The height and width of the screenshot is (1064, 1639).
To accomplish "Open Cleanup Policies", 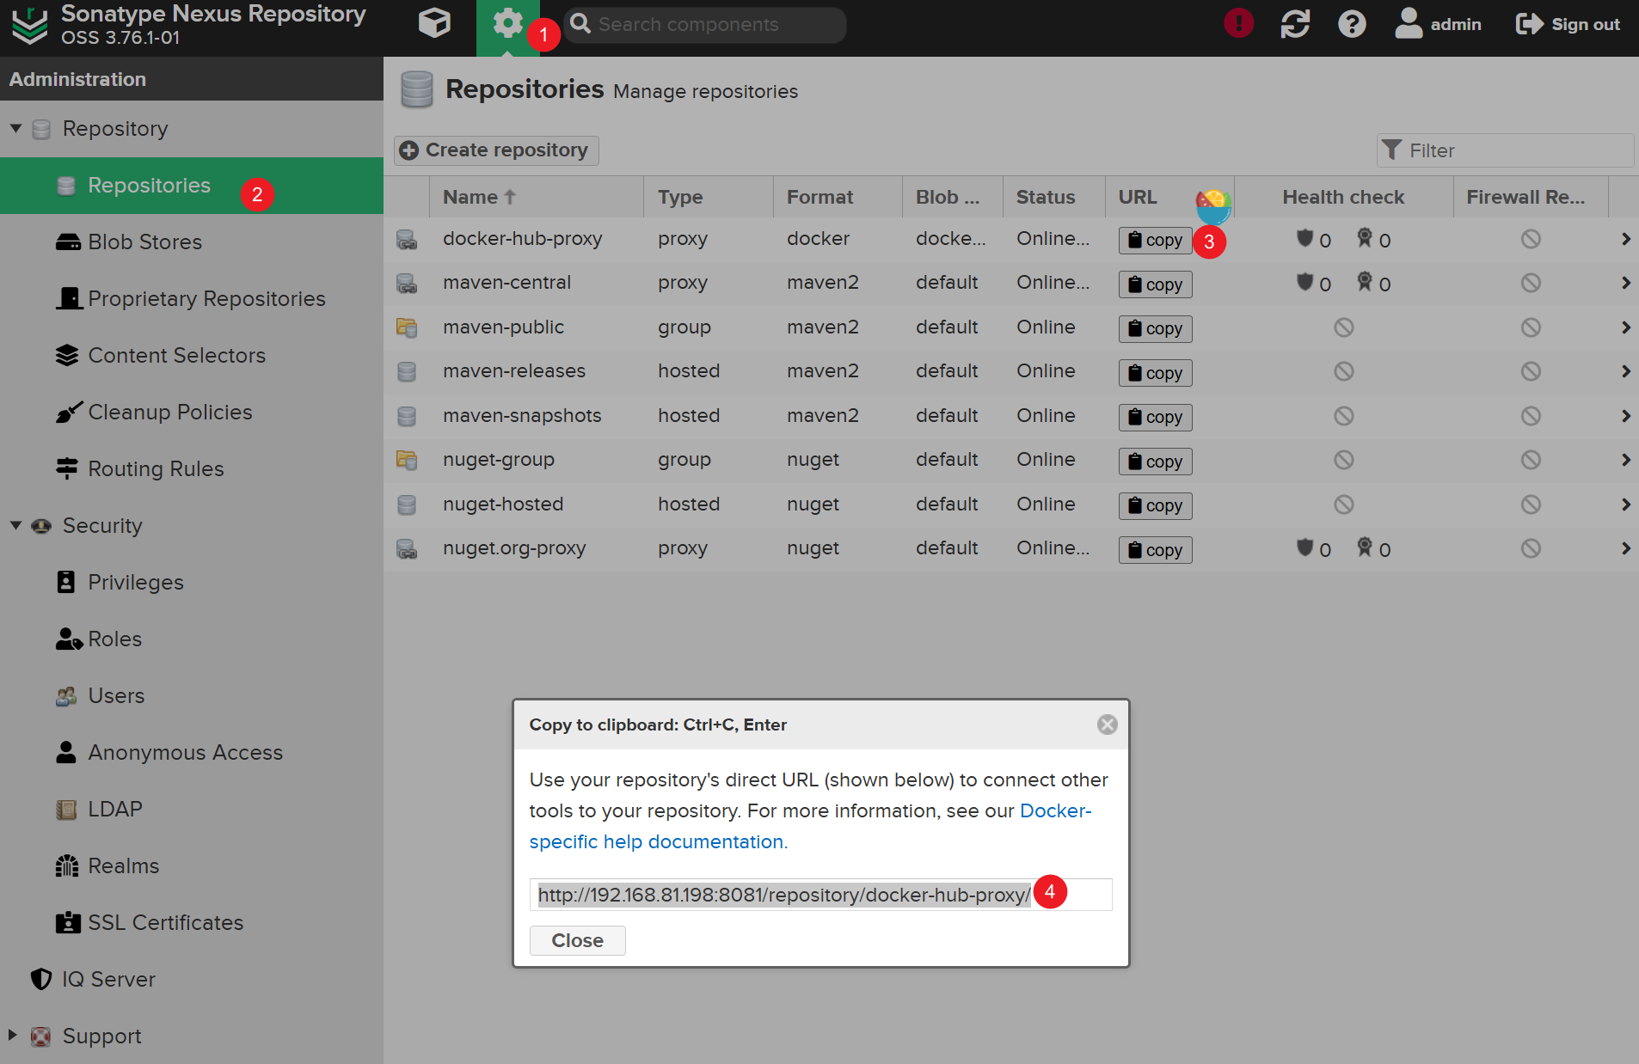I will pos(192,413).
